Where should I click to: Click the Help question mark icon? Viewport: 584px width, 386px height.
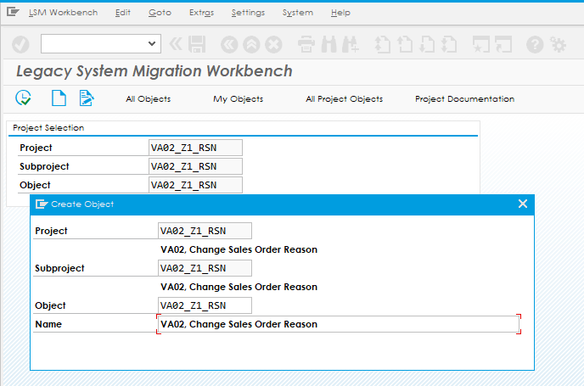[x=535, y=44]
